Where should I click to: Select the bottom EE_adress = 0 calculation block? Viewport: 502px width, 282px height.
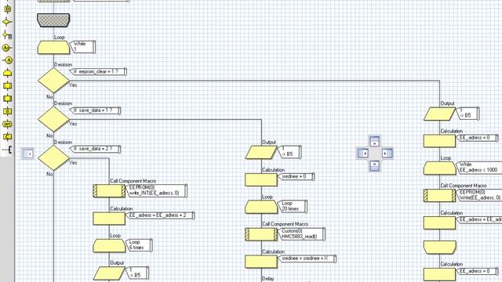tap(439, 274)
